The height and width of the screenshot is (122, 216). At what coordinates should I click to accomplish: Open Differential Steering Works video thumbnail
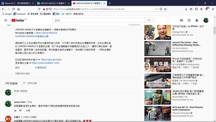pyautogui.click(x=157, y=49)
